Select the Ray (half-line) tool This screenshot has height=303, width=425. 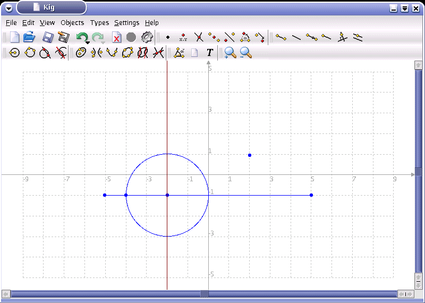[326, 37]
